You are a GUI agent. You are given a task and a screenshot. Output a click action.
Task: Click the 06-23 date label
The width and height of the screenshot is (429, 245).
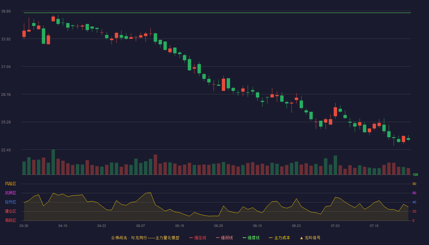pos(296,226)
